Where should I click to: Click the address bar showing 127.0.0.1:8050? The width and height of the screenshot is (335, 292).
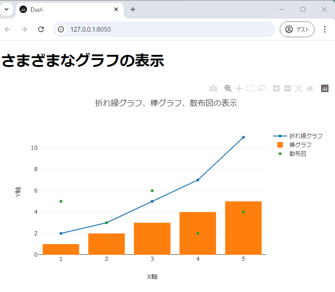pos(164,29)
